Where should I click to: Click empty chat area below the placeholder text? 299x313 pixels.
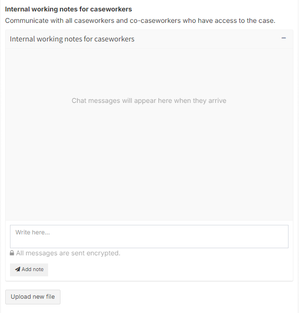tap(149, 160)
